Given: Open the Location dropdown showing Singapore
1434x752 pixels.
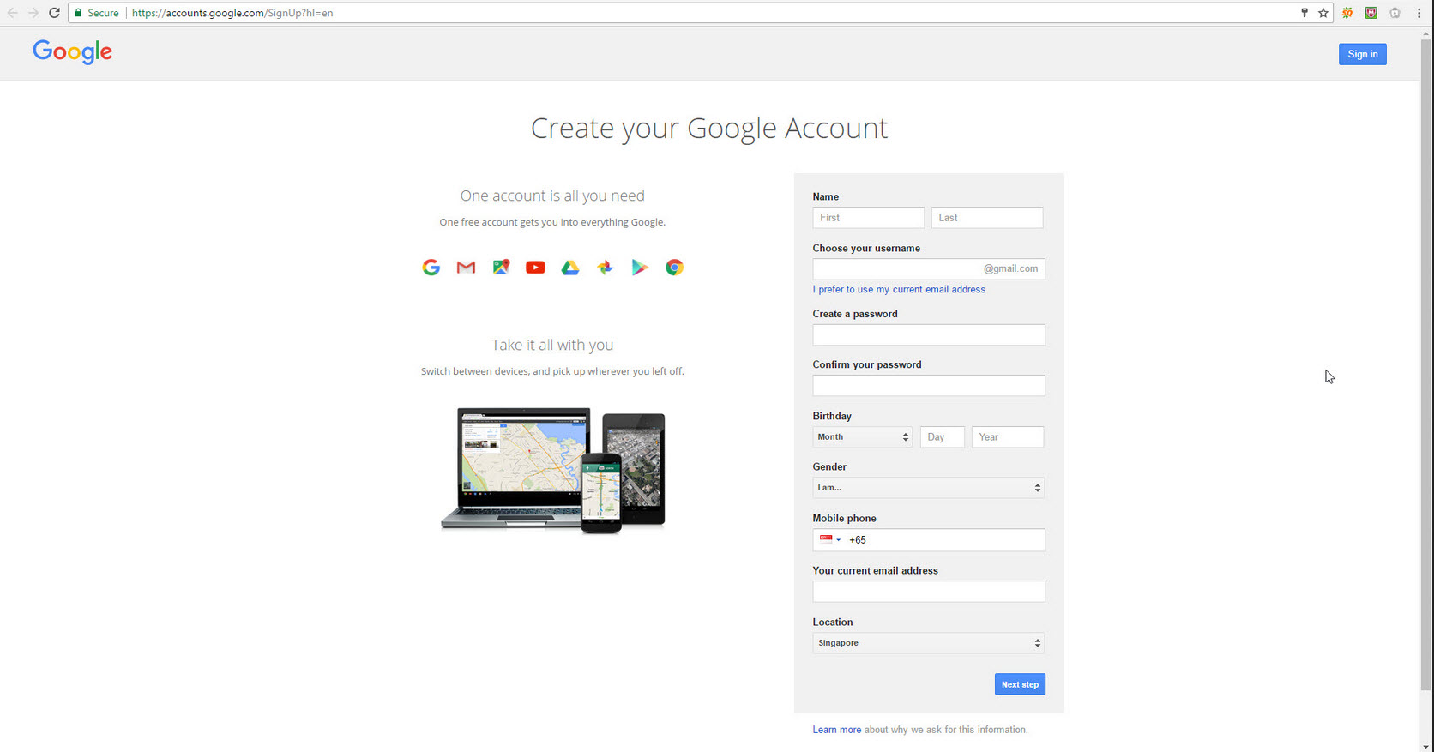Looking at the screenshot, I should click(x=928, y=643).
